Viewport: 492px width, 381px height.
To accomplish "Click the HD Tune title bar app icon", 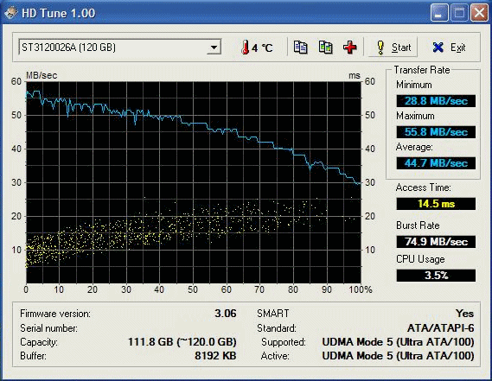I will [x=10, y=13].
